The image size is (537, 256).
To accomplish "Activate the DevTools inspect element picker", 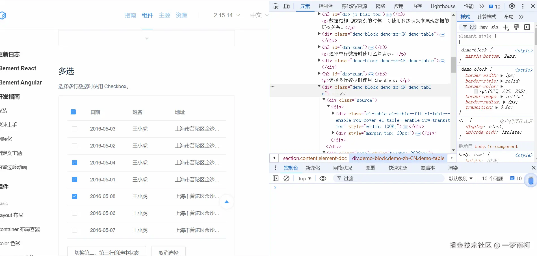I will (x=276, y=6).
